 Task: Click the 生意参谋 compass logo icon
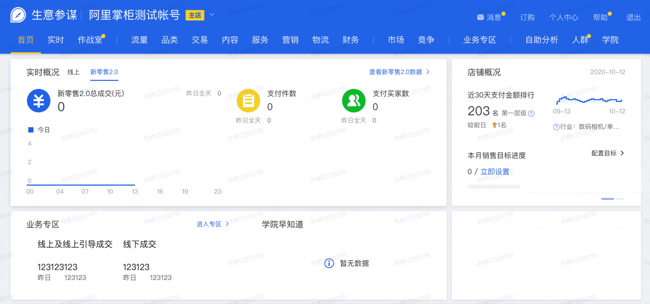coord(18,15)
